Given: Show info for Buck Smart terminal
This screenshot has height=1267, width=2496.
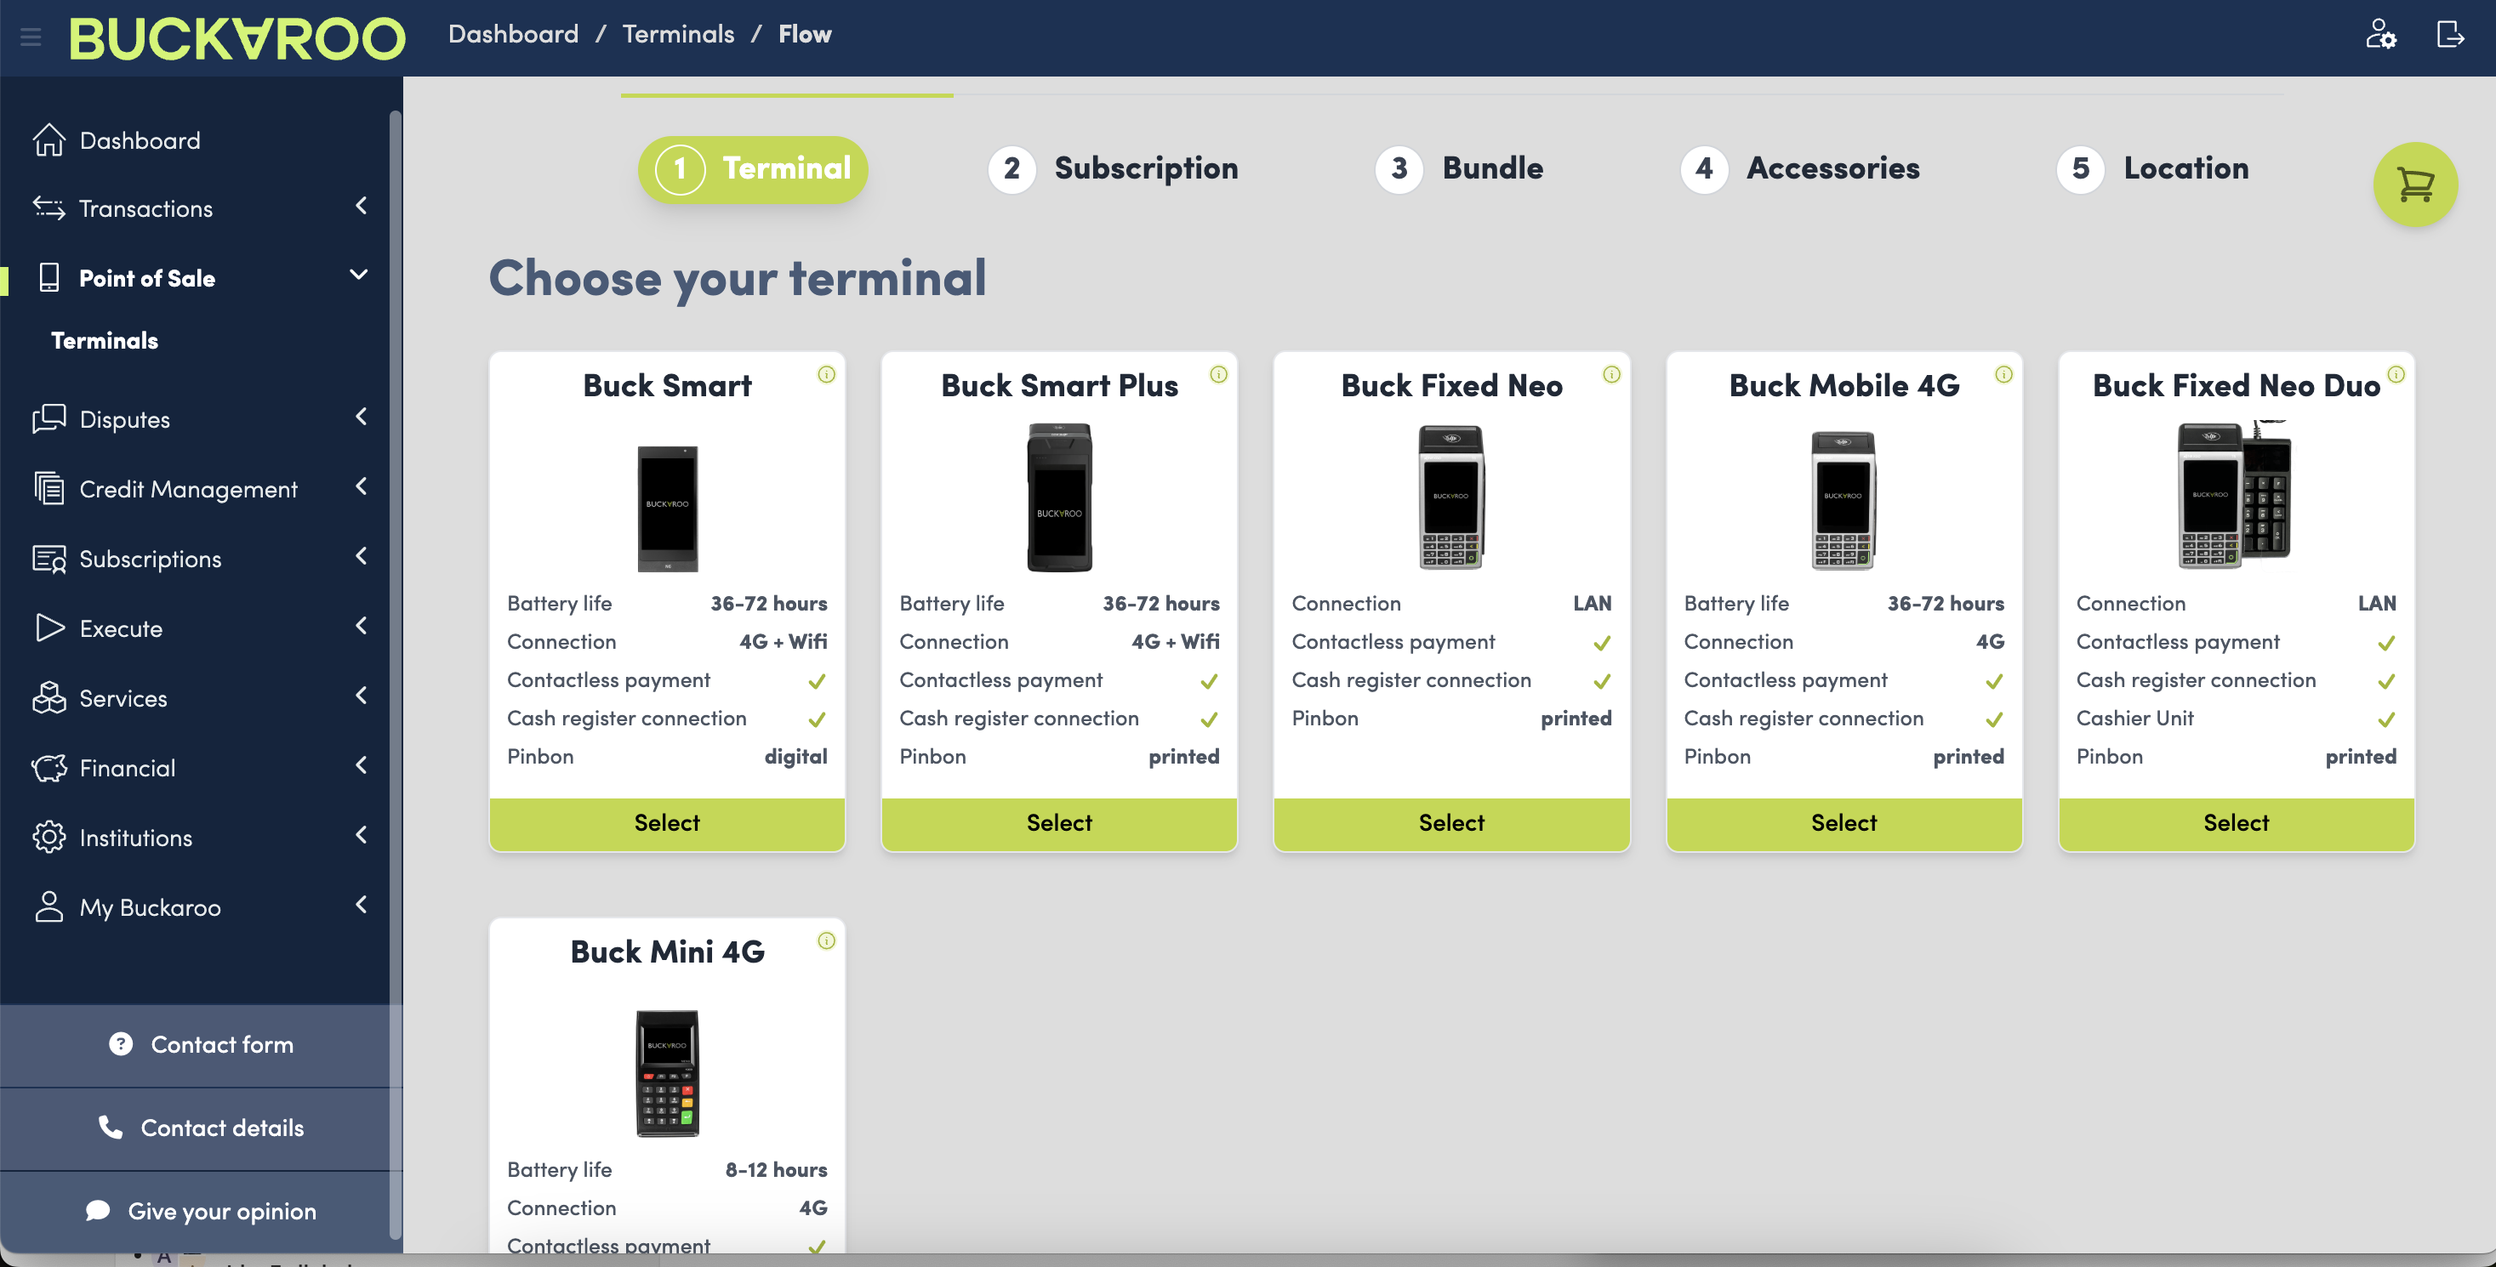Looking at the screenshot, I should point(827,375).
